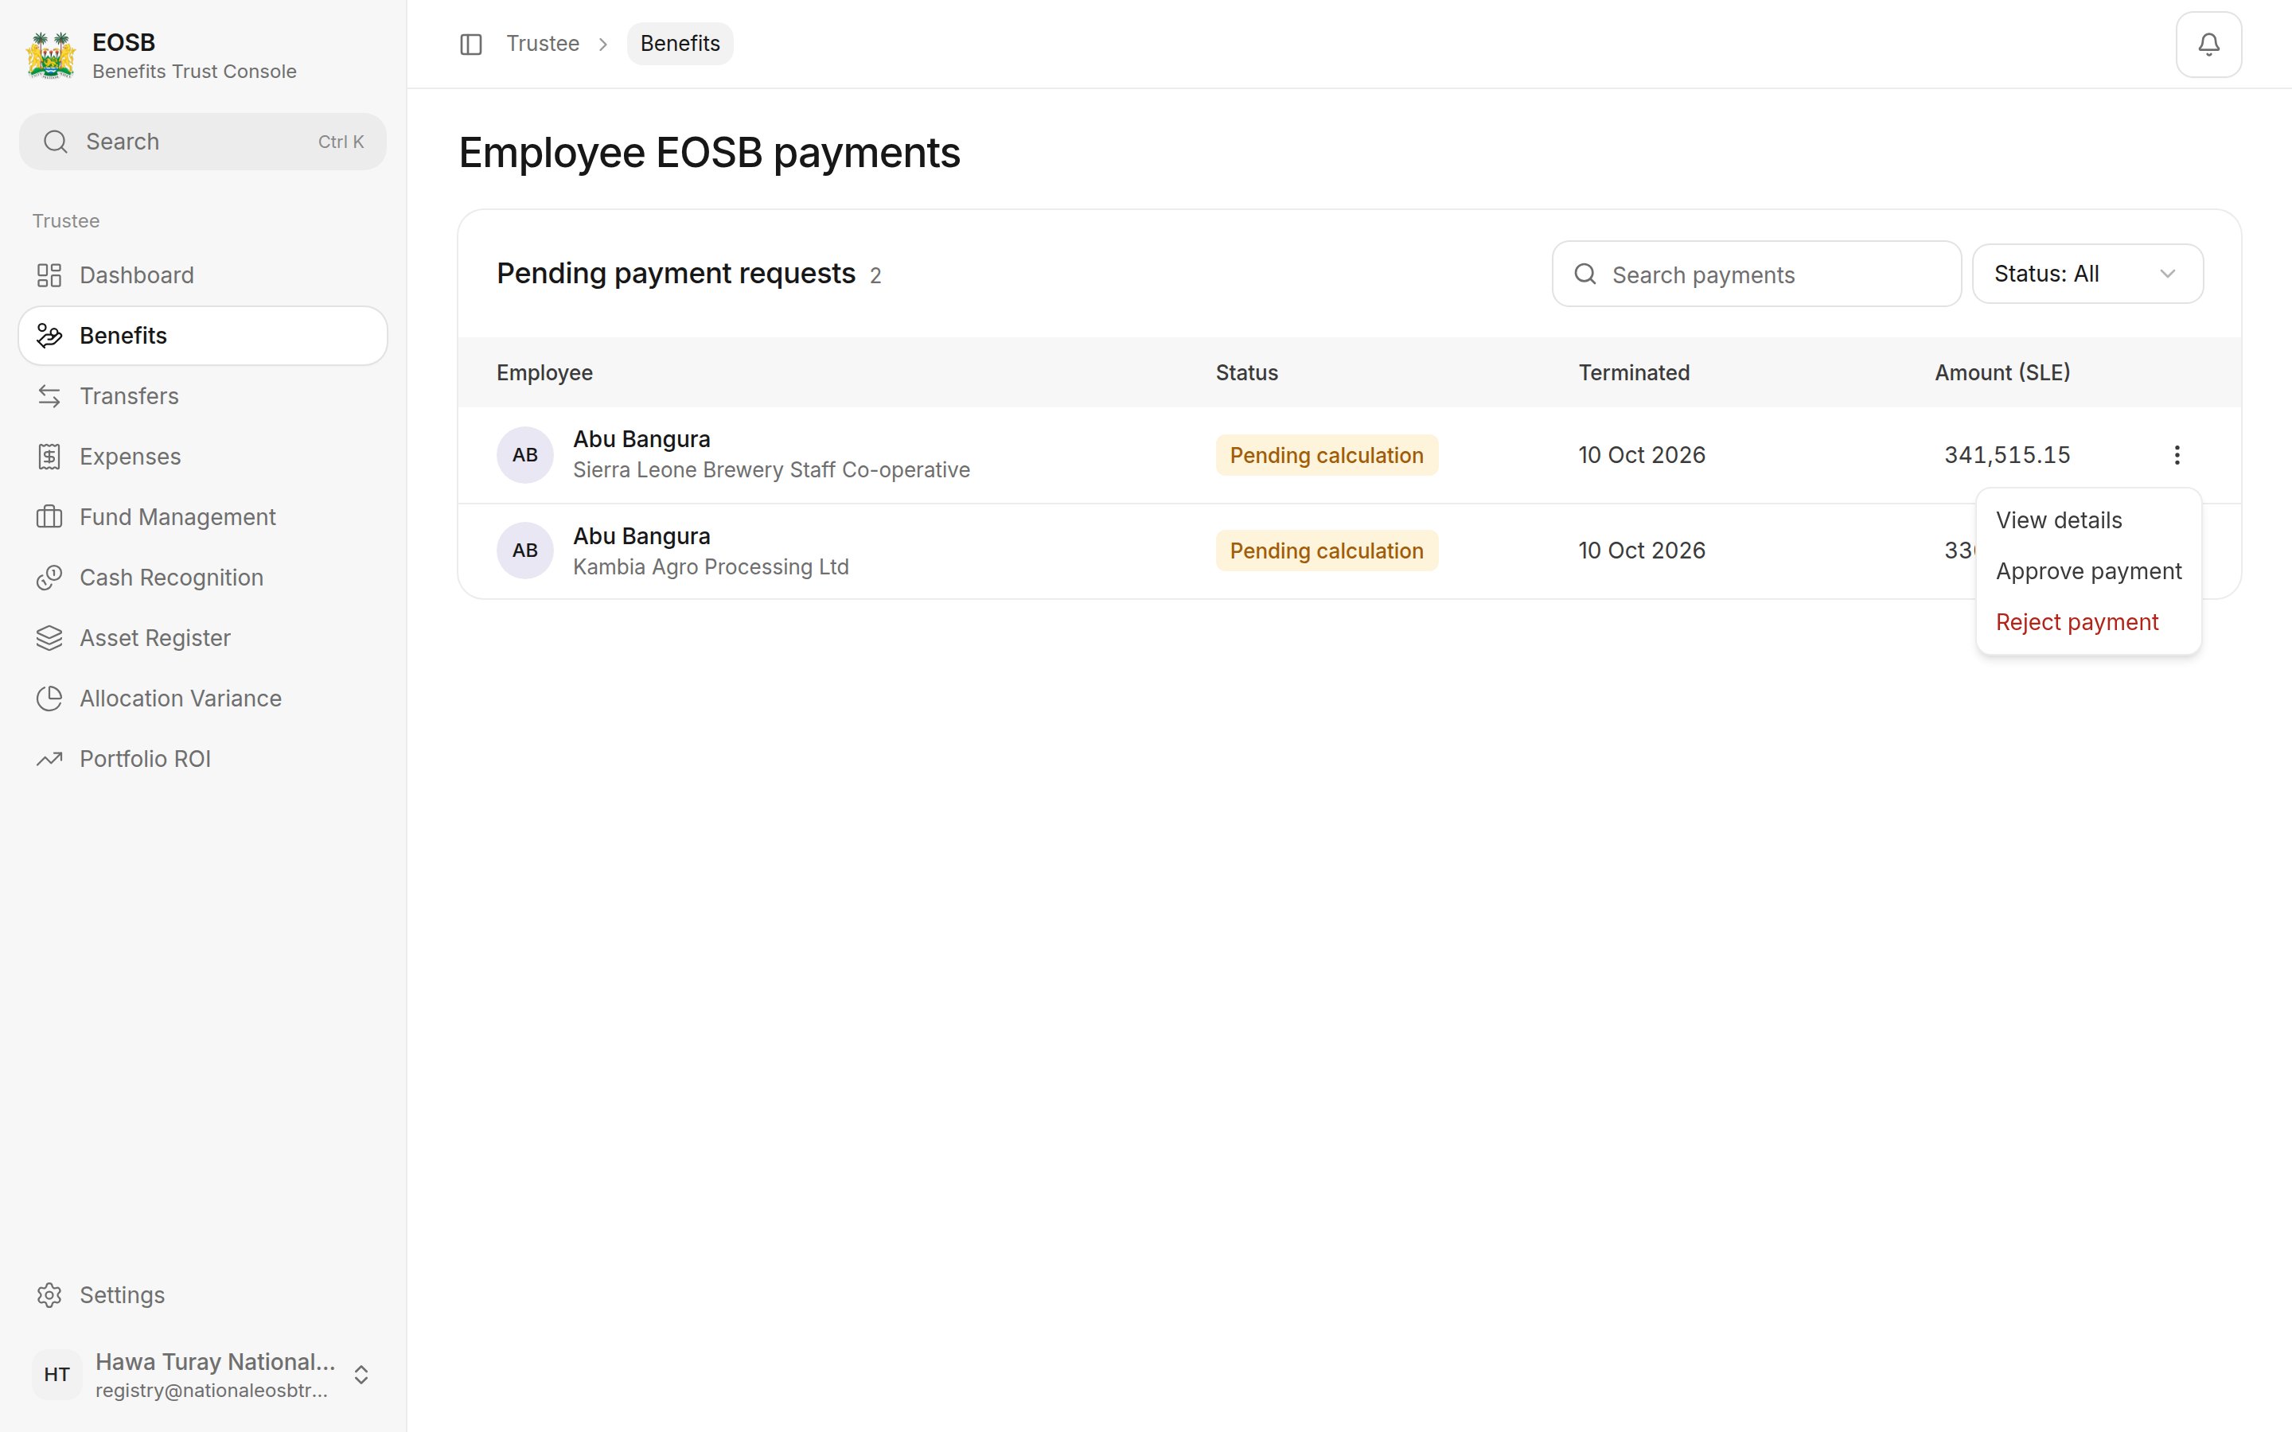The height and width of the screenshot is (1432, 2292).
Task: Click the Asset Register layers icon
Action: tap(49, 638)
